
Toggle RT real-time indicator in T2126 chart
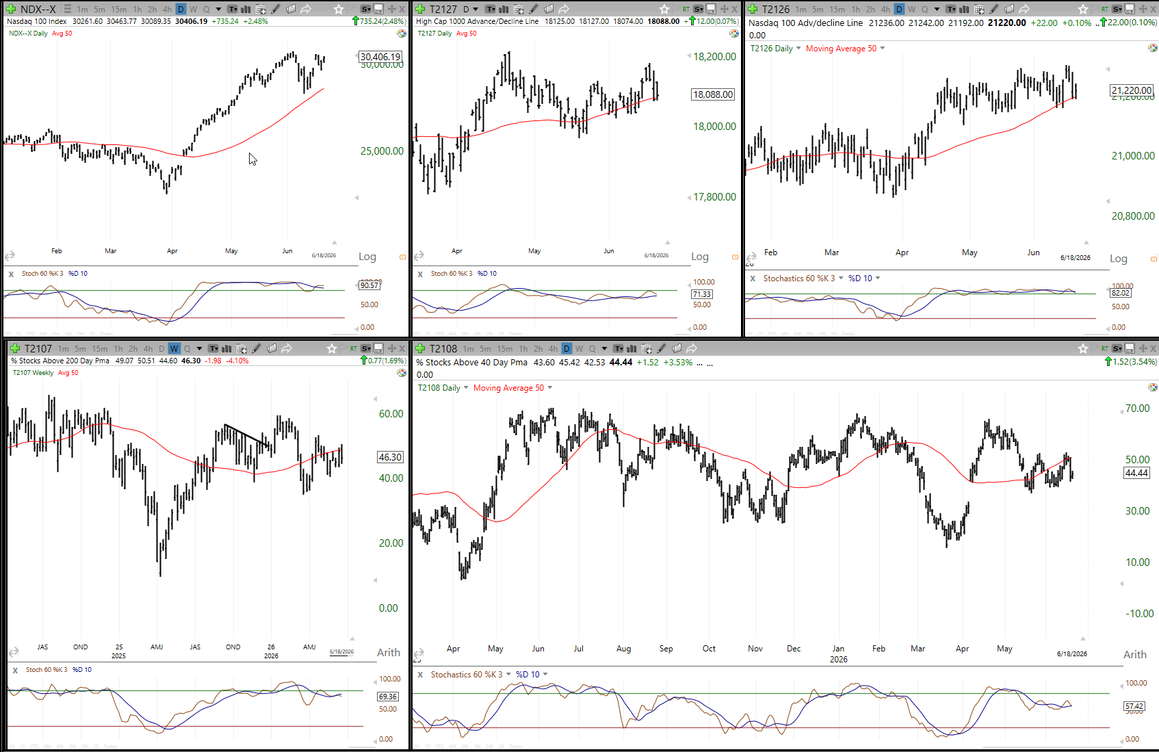tap(1105, 9)
